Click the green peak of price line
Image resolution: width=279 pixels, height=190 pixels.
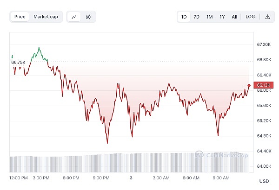pyautogui.click(x=39, y=47)
